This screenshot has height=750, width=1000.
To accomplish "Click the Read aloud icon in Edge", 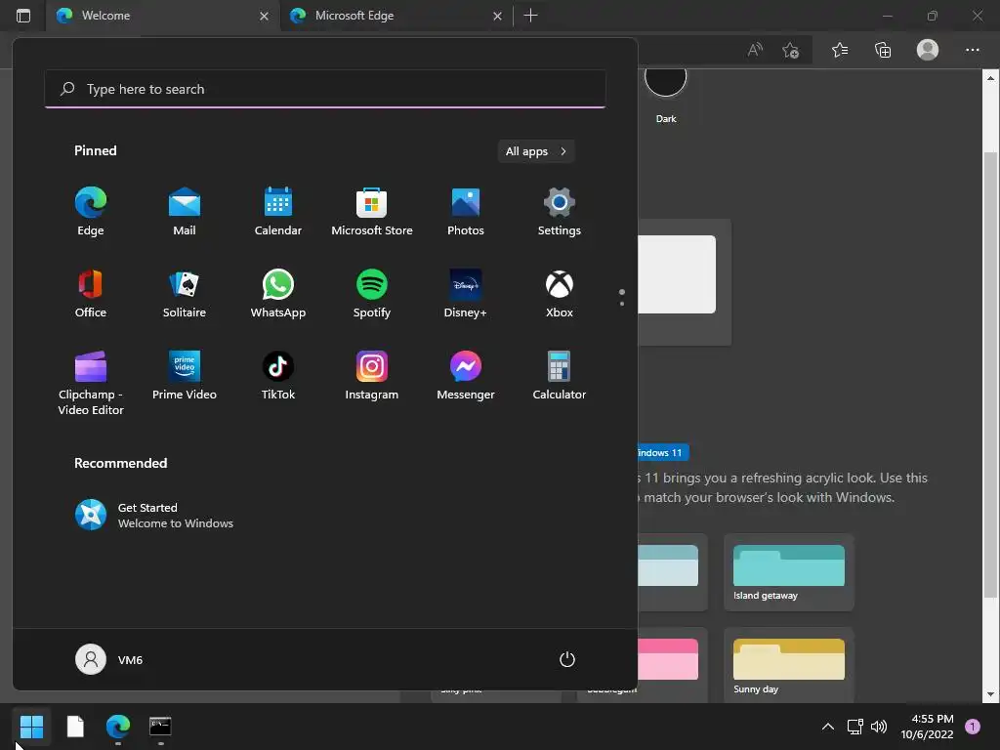I will pos(755,50).
